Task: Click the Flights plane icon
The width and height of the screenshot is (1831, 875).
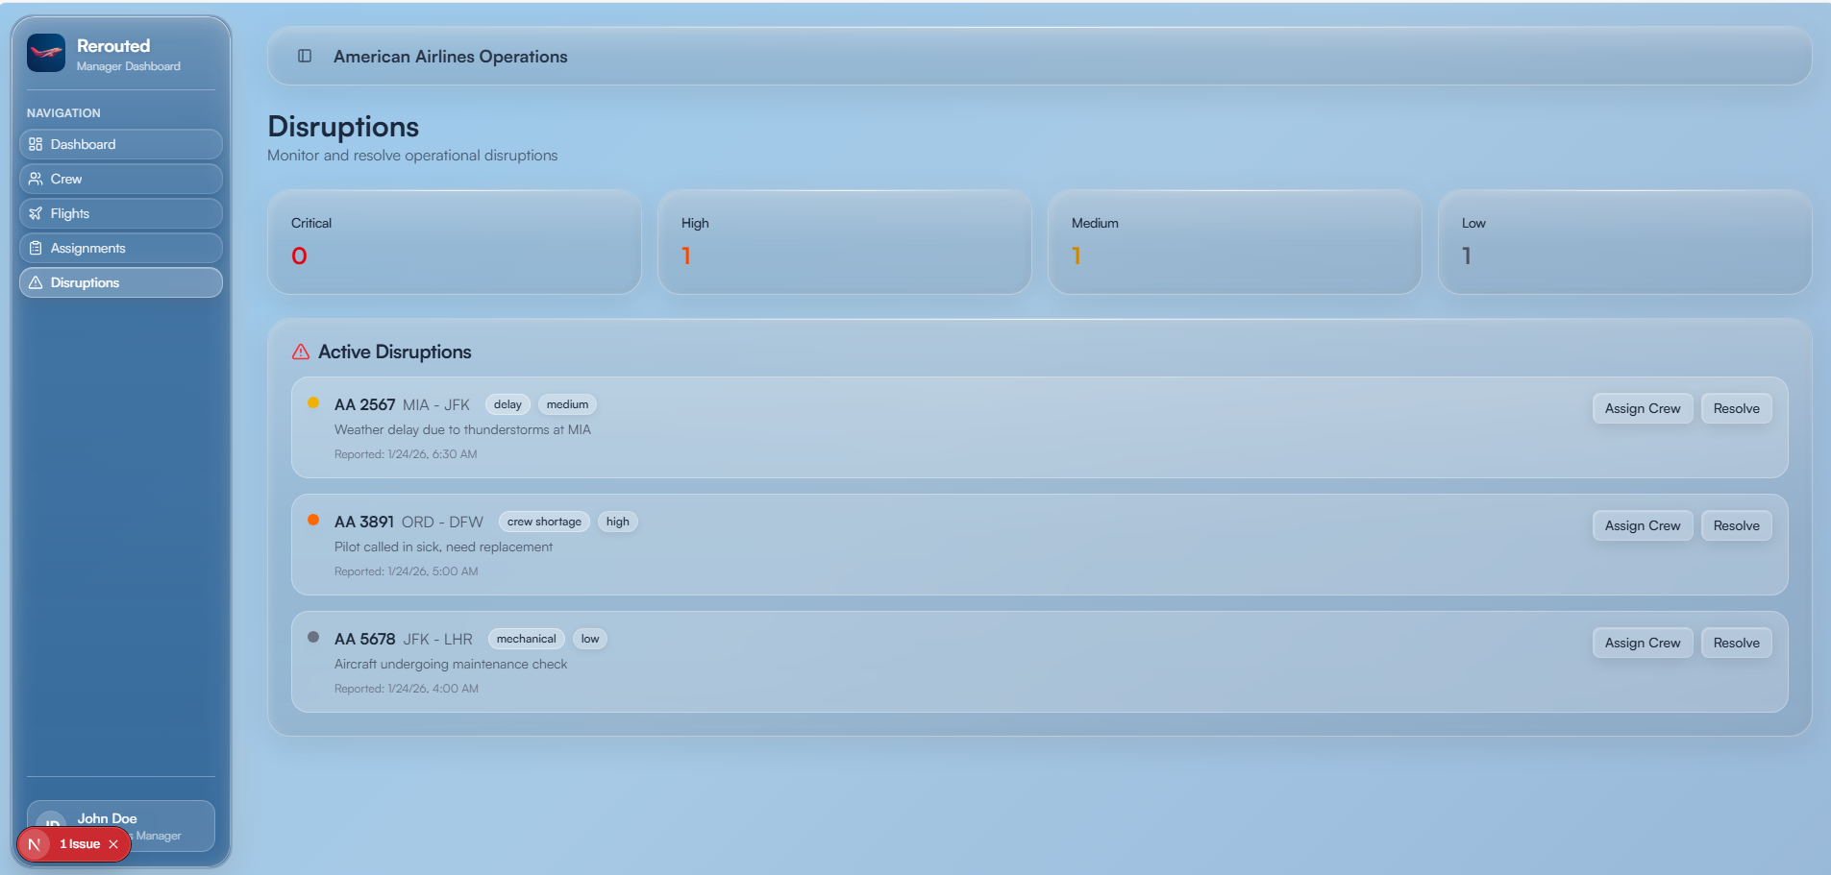Action: tap(36, 213)
